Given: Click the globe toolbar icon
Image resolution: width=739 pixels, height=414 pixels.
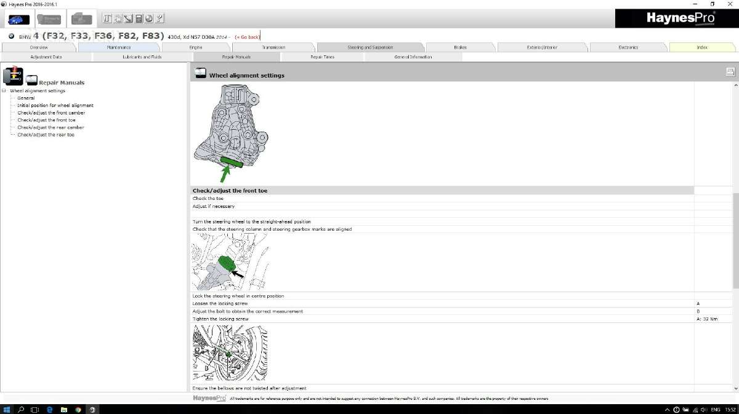Looking at the screenshot, I should coord(149,18).
